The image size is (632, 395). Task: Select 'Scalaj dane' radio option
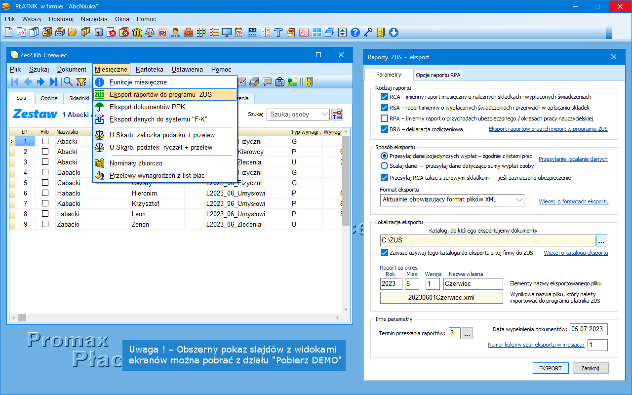[x=385, y=166]
